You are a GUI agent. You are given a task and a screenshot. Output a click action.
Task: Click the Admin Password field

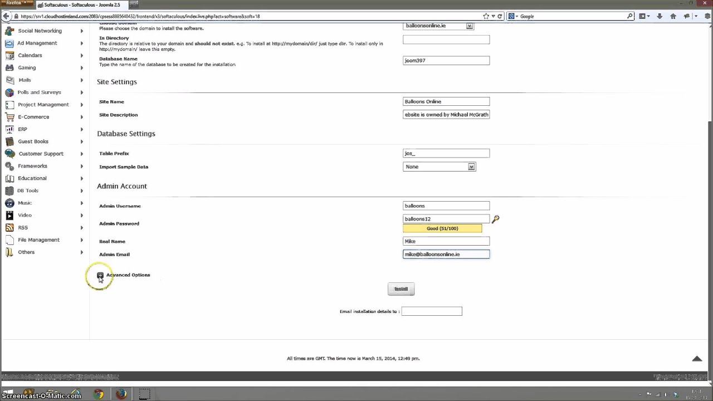click(x=446, y=219)
